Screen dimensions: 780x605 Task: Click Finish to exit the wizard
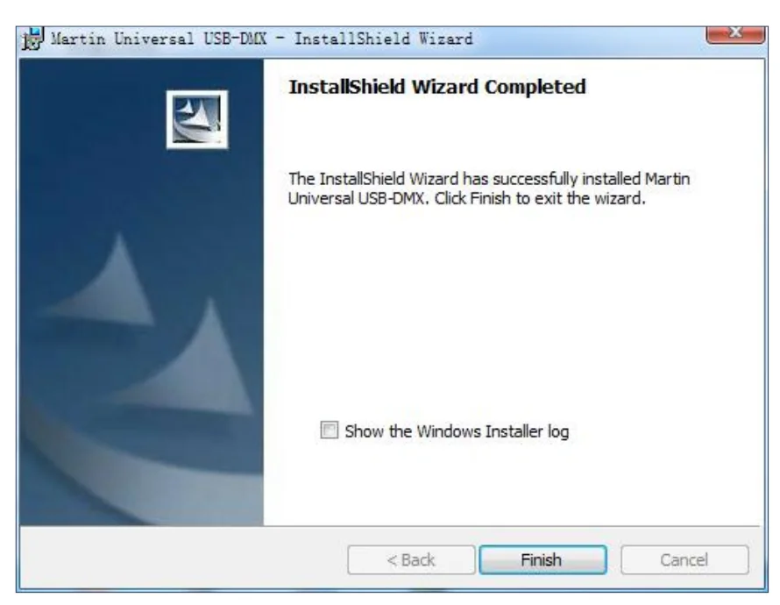point(542,559)
